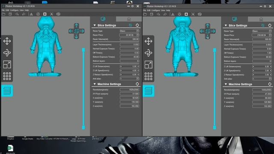The image size is (274, 154).
Task: Click the highlighted Slice button in right window
Action: point(149,91)
